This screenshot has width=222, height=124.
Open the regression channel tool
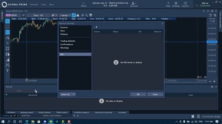coord(8,60)
